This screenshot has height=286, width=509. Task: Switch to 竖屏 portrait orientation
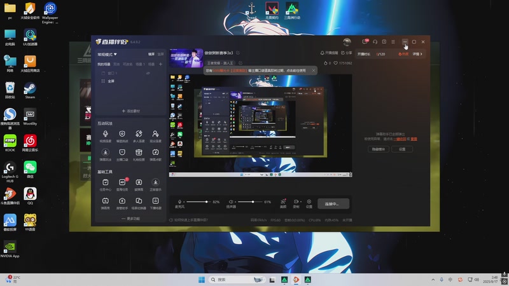tap(160, 54)
